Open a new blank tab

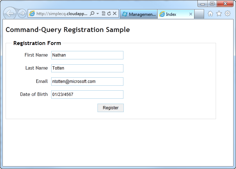click(x=199, y=14)
